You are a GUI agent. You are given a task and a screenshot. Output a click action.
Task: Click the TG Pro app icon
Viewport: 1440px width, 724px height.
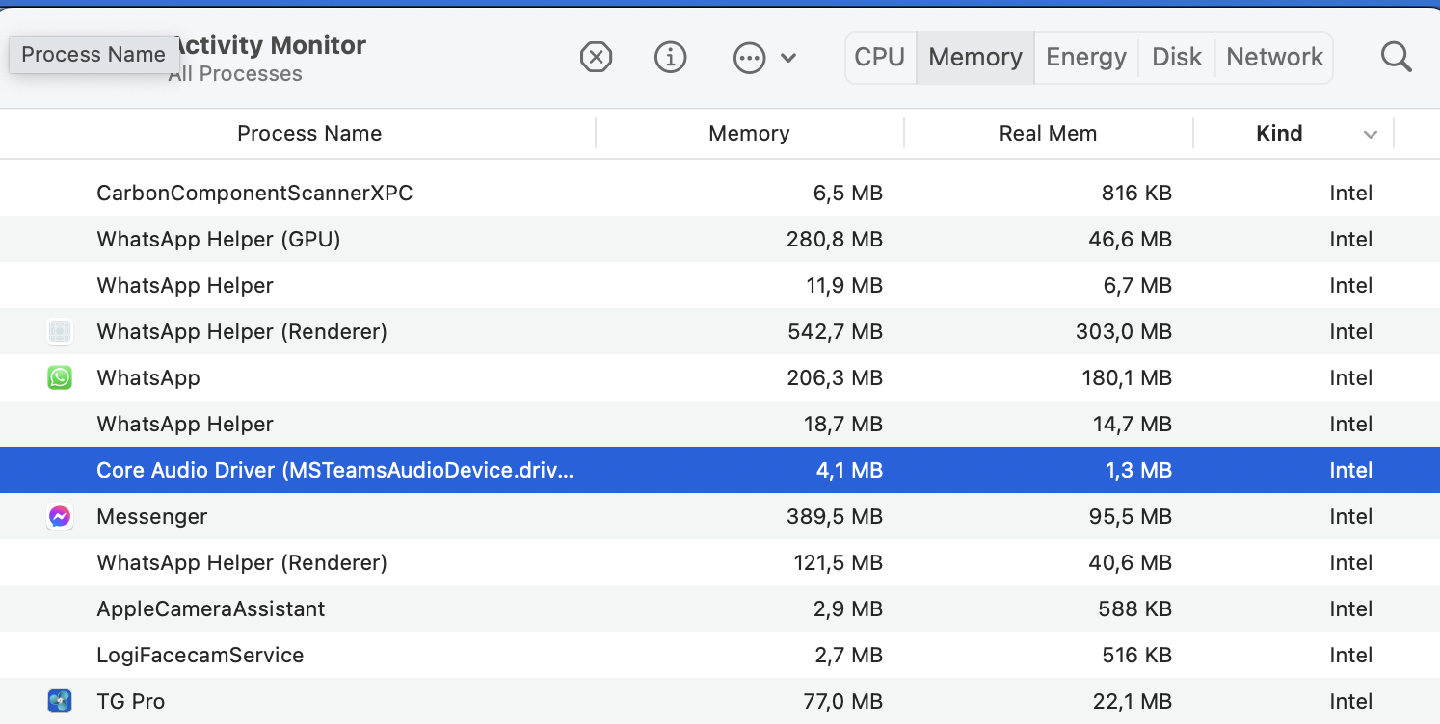point(60,701)
